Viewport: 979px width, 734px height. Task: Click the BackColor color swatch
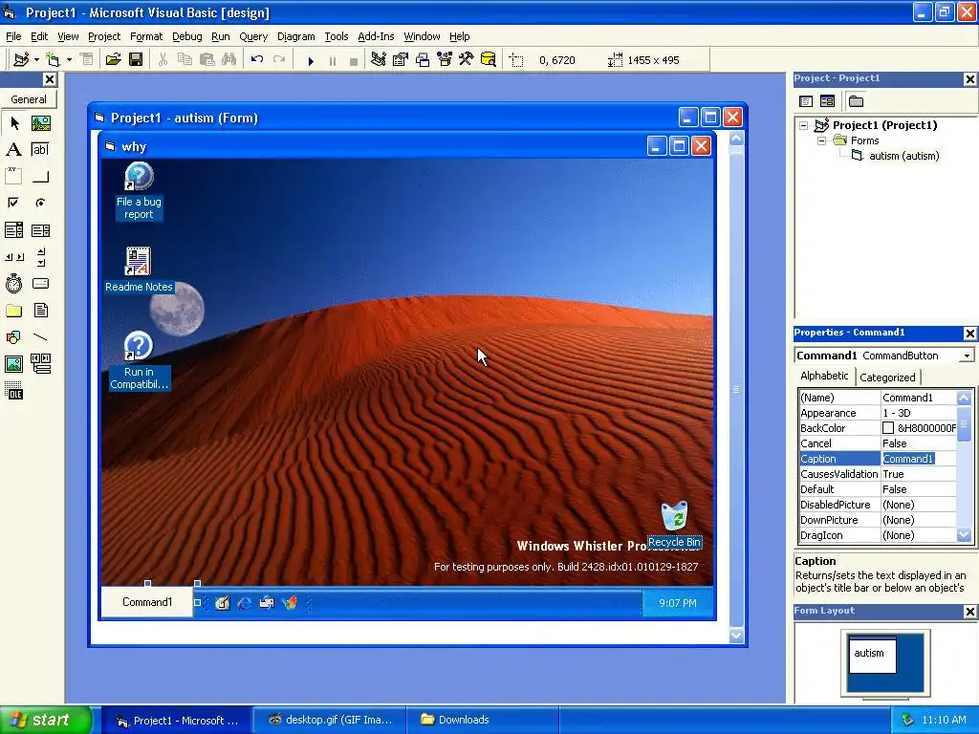(888, 428)
